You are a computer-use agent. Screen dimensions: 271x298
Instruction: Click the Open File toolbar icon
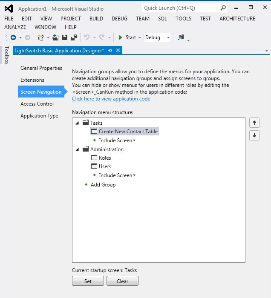click(x=55, y=37)
